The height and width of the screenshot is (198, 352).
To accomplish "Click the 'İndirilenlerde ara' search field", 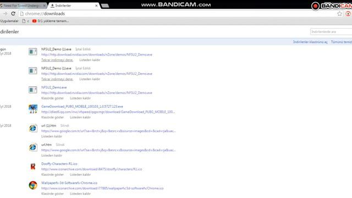I will [x=331, y=32].
